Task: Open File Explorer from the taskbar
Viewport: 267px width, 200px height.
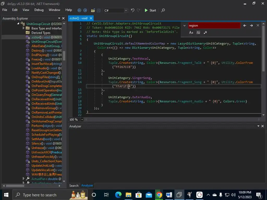Action: pos(128,195)
